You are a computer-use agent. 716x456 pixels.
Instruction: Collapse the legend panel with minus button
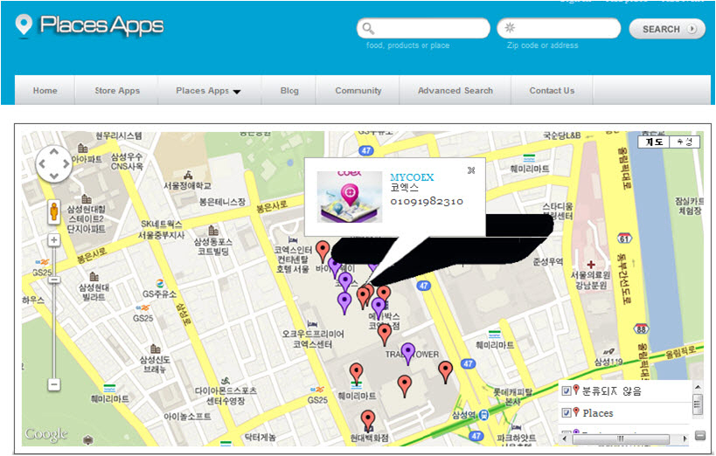(x=700, y=435)
